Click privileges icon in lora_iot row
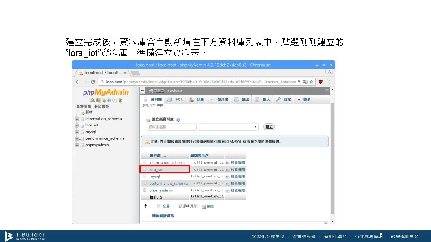The height and width of the screenshot is (242, 431). [227, 170]
